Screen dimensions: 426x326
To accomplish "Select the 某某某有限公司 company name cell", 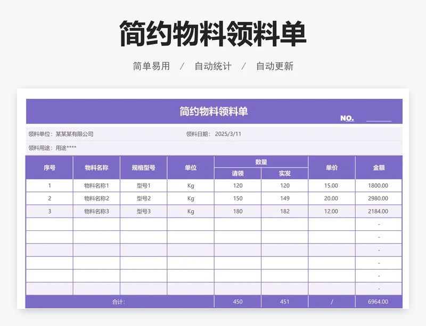I will [x=75, y=134].
